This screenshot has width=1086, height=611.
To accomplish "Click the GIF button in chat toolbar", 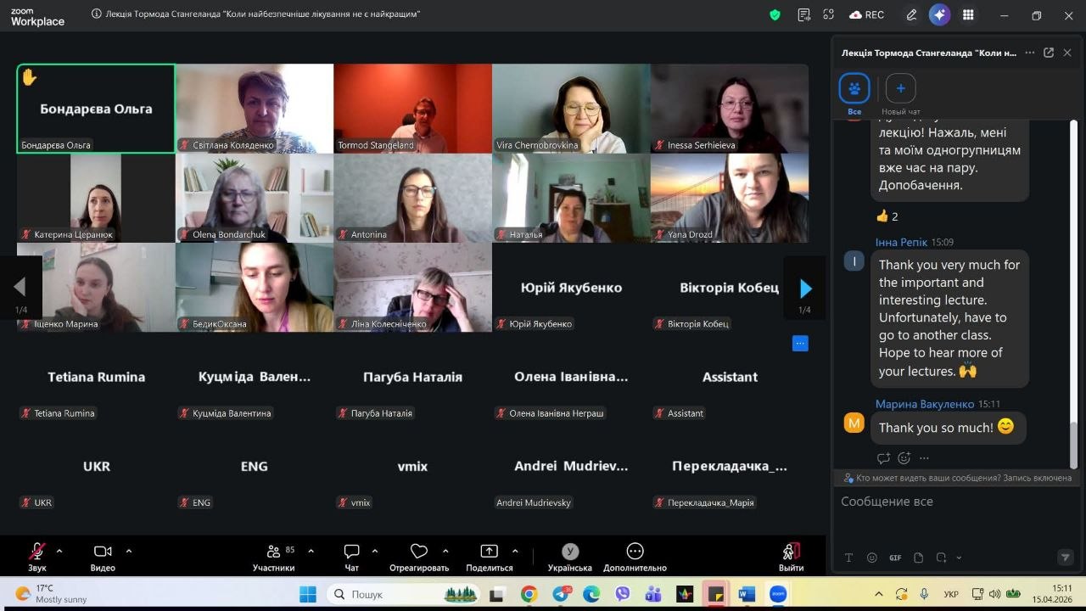I will pos(895,558).
